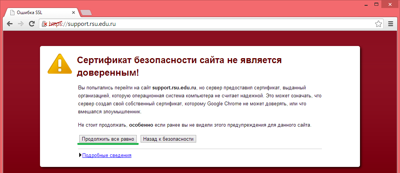Viewport: 400px width, 173px height.
Task: Click the Продолжить все равно button
Action: pyautogui.click(x=108, y=139)
